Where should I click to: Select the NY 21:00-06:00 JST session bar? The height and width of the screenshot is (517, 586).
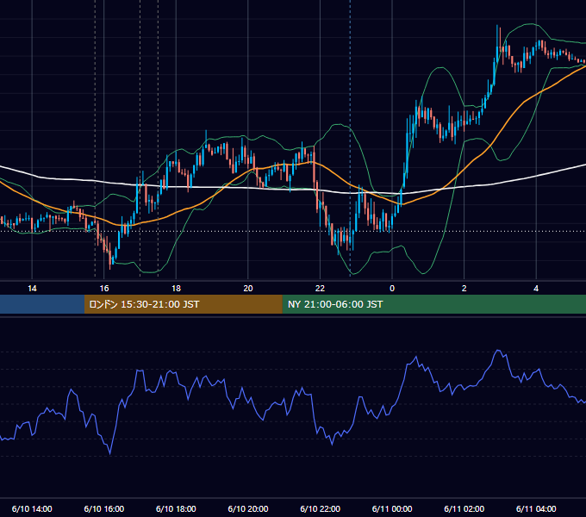click(433, 304)
